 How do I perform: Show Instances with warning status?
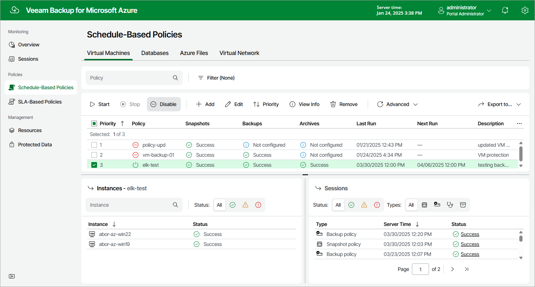pos(245,205)
